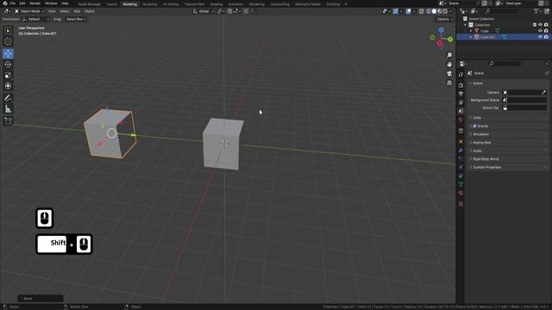
Task: Activate the Rotate tool
Action: tap(8, 65)
